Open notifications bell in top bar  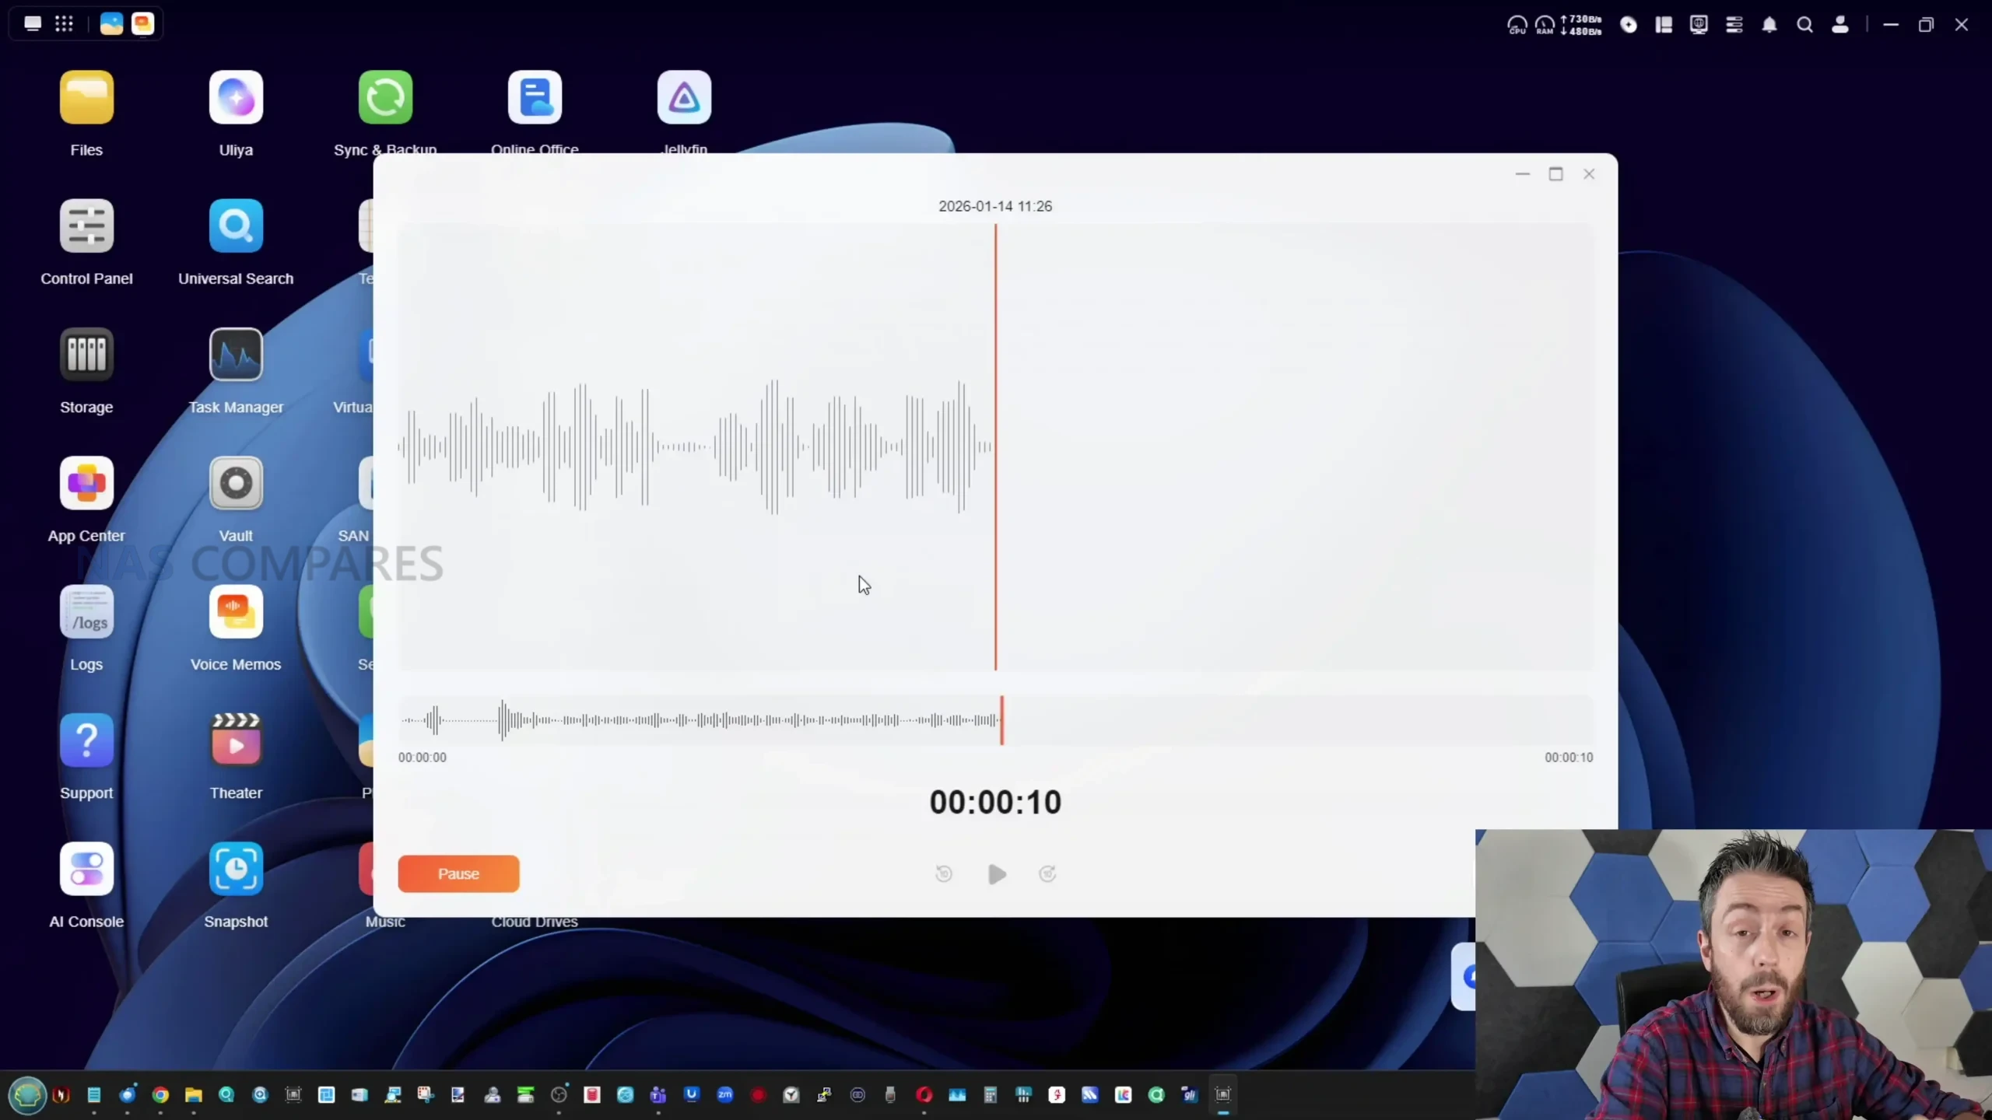[1769, 25]
